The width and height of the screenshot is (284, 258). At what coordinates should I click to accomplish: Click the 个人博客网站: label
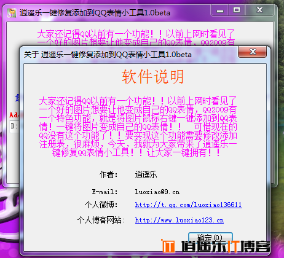101,221
